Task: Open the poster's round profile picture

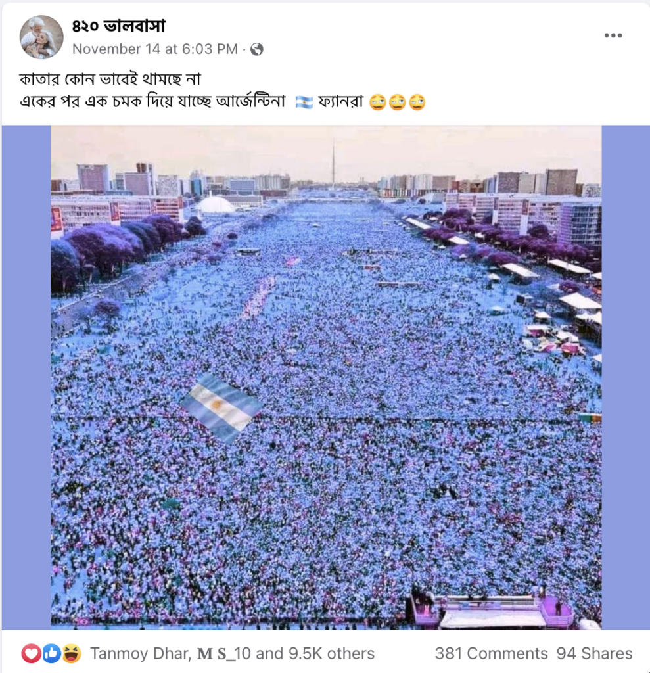Action: click(41, 37)
